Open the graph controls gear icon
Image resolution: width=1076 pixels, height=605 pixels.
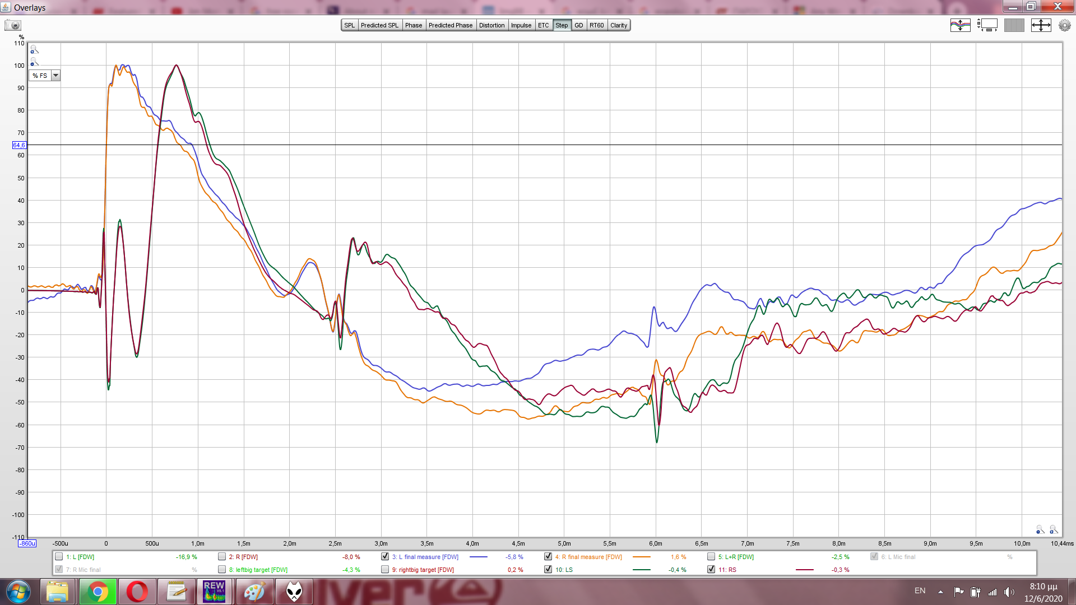(1064, 25)
